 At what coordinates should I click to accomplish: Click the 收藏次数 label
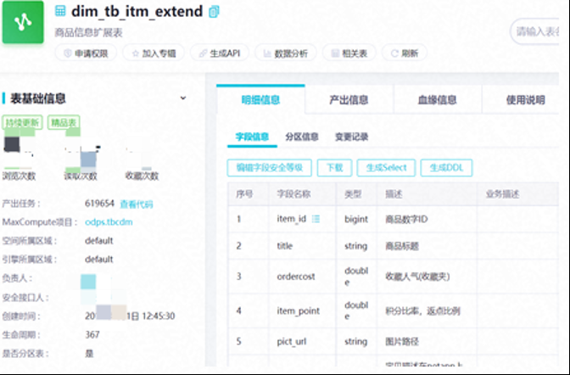[x=142, y=176]
